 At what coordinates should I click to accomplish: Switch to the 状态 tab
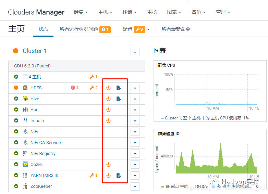coord(43,29)
